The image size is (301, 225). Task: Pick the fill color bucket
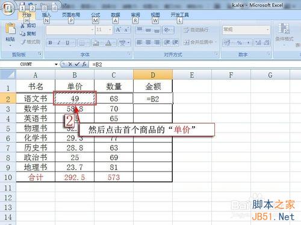point(96,43)
